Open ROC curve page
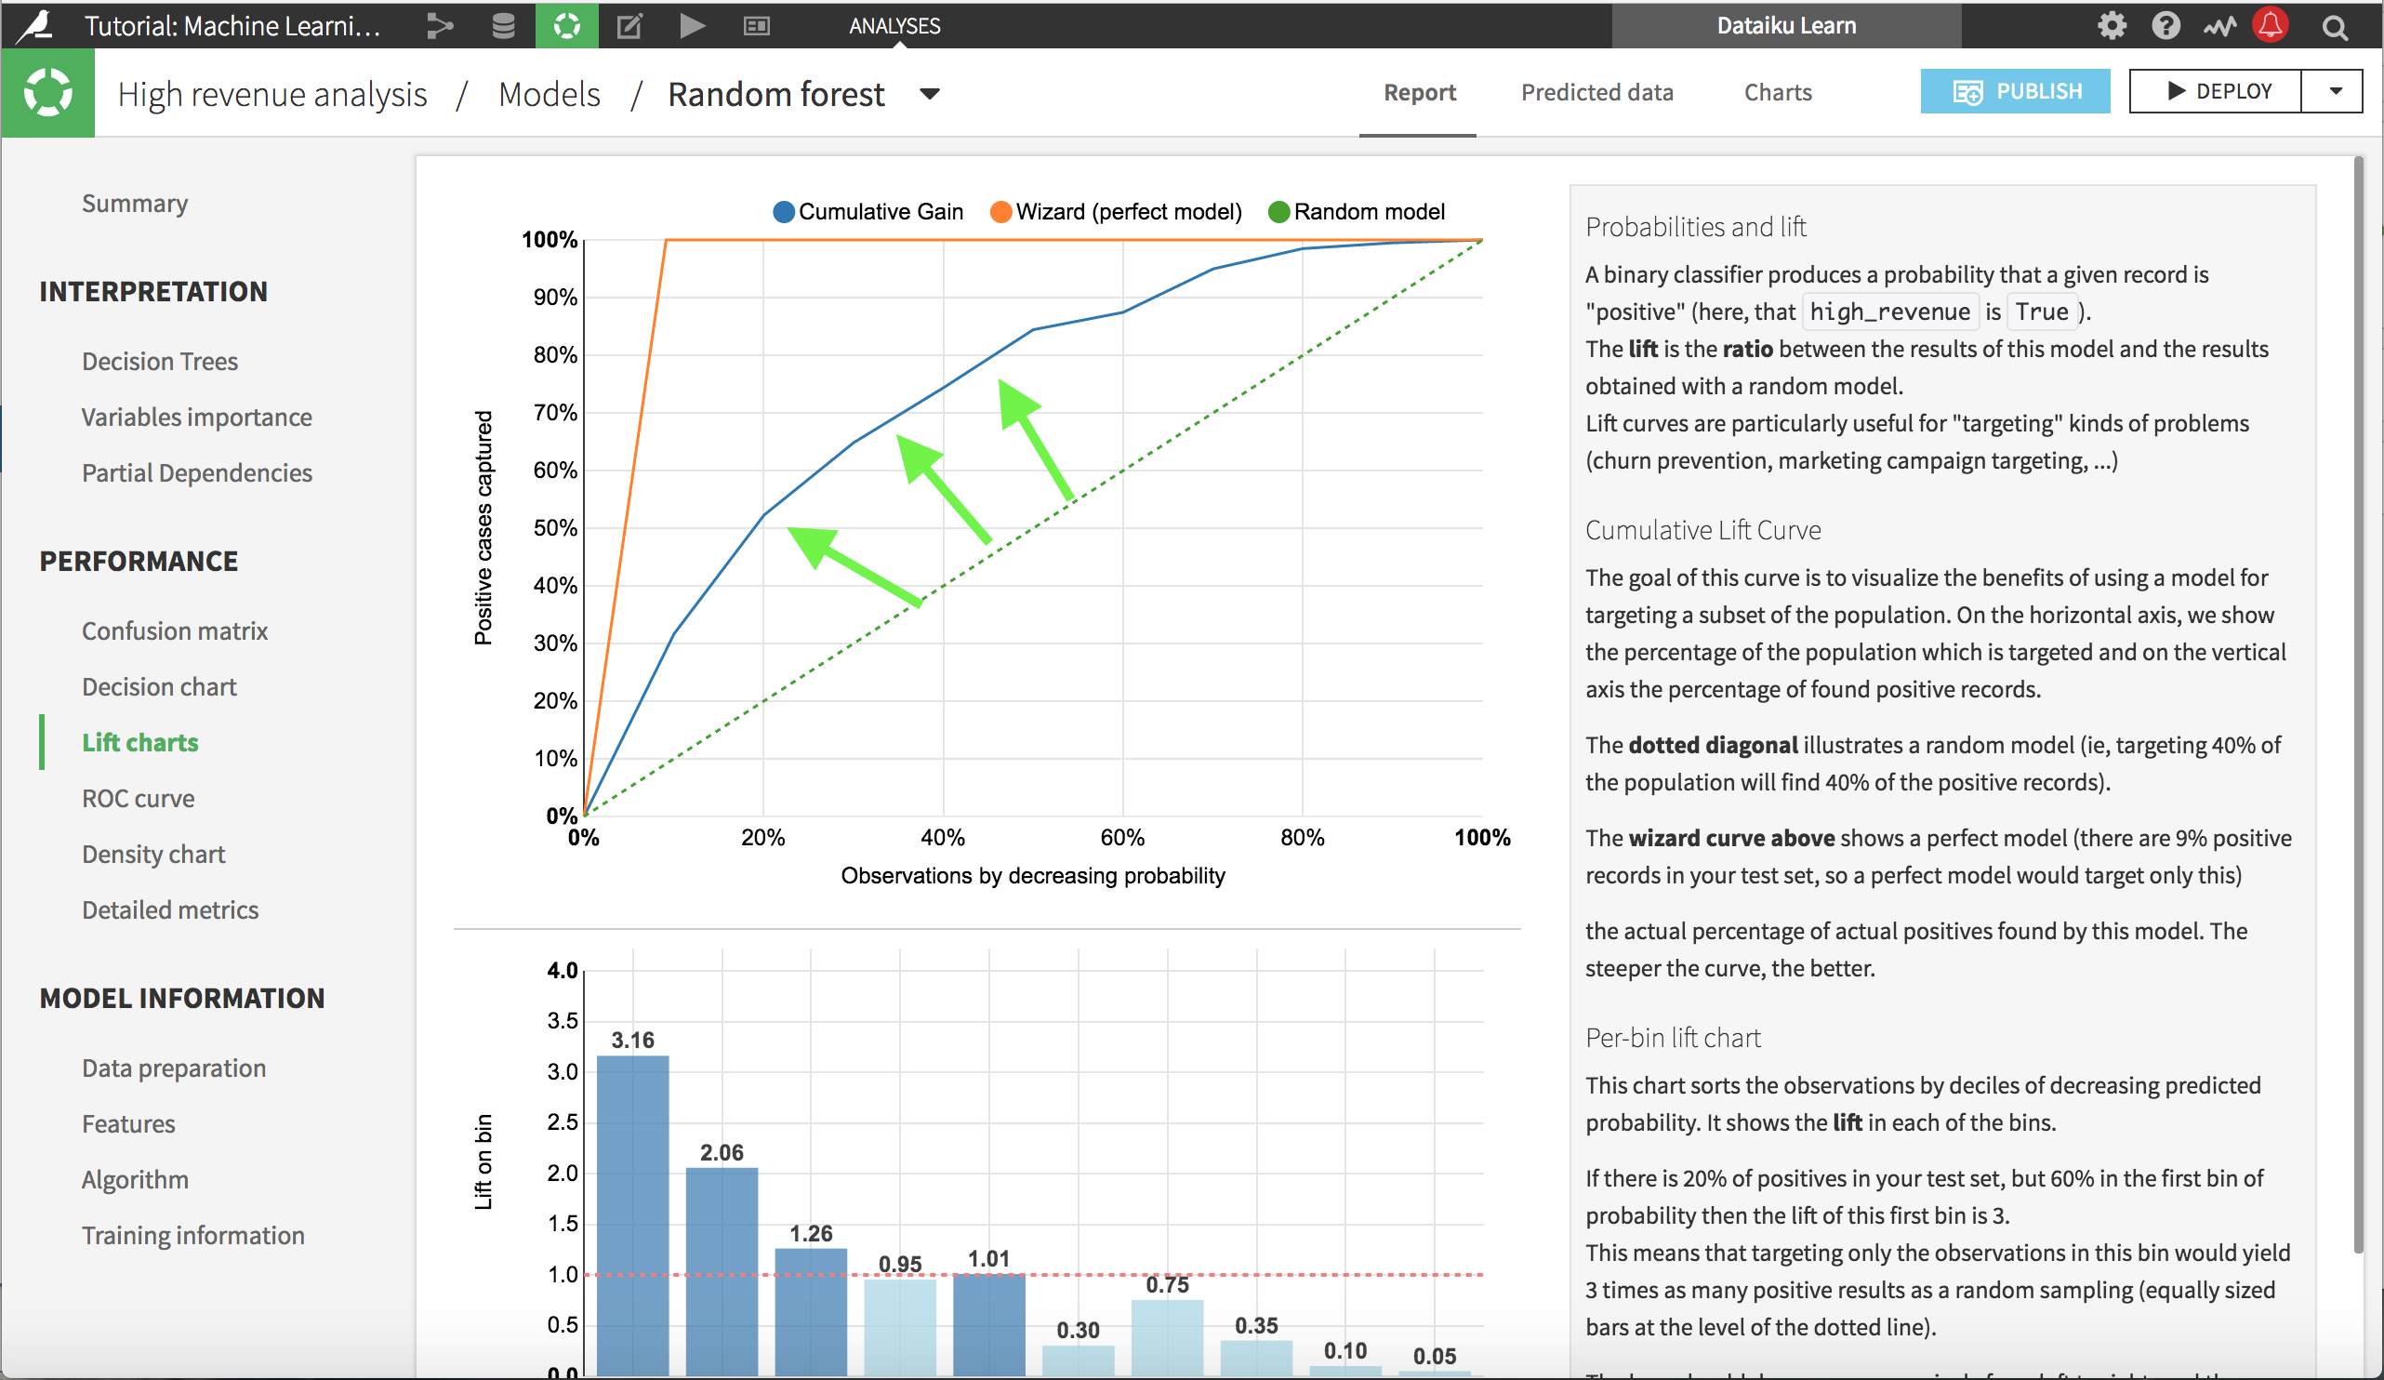The width and height of the screenshot is (2384, 1380). coord(139,798)
